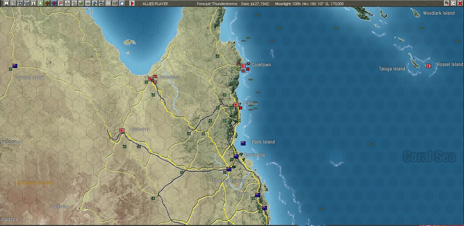Click the white 'C' button top right
The image size is (464, 226).
[453, 3]
